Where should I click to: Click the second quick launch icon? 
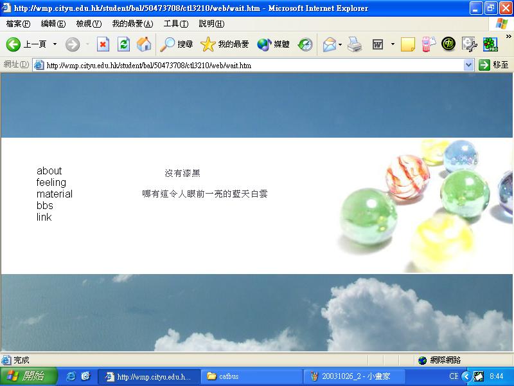point(85,376)
